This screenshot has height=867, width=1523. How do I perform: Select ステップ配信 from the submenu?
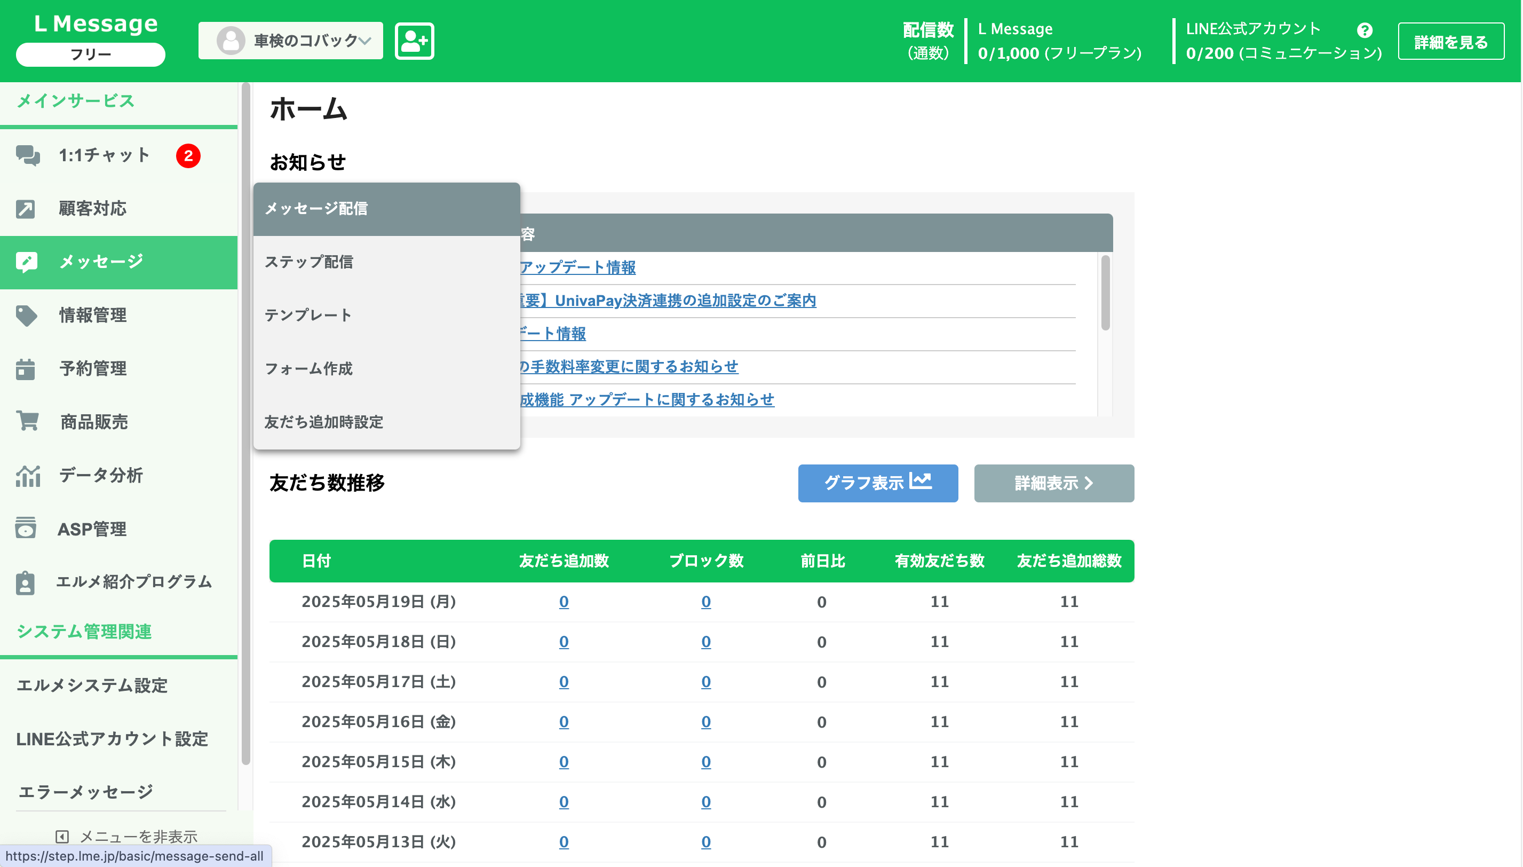(x=387, y=262)
